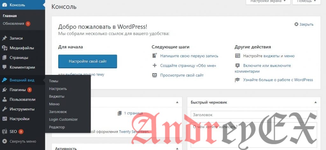This screenshot has height=150, width=326.
Task: Choose Темы from the appearance flyout
Action: (x=53, y=81)
